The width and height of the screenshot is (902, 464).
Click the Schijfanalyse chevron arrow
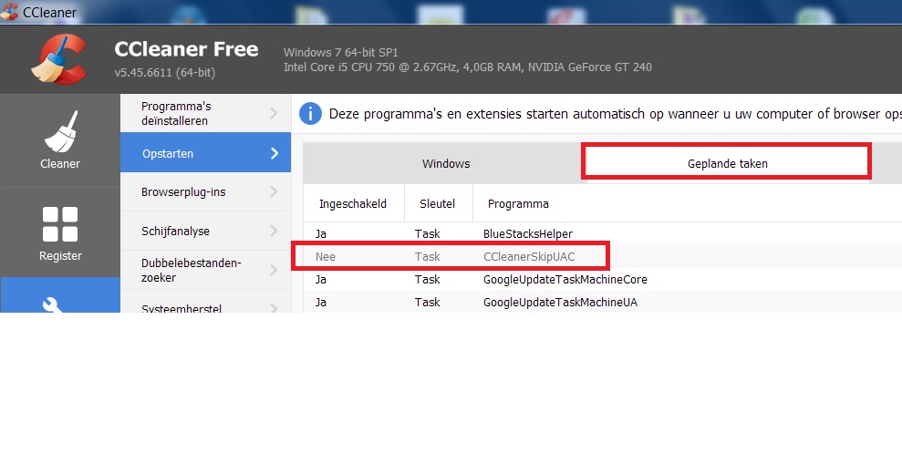click(274, 232)
